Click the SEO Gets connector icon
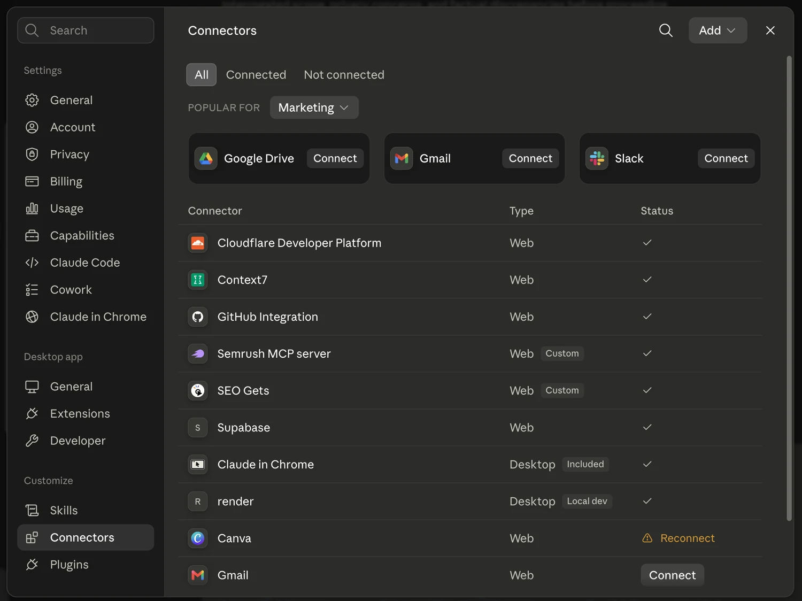Image resolution: width=802 pixels, height=601 pixels. tap(198, 390)
